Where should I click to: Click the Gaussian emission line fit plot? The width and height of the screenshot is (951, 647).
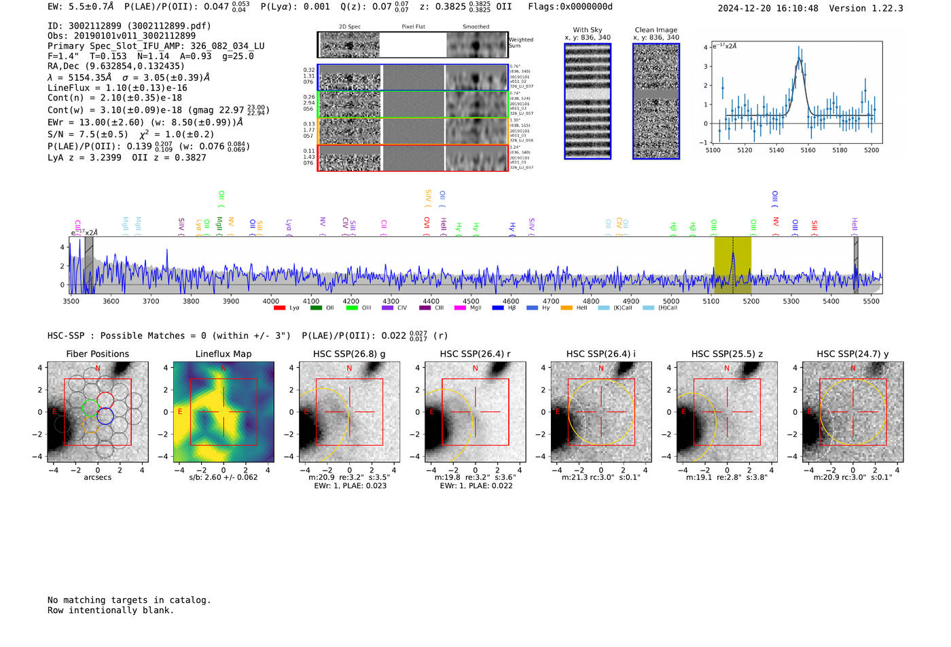(x=797, y=93)
